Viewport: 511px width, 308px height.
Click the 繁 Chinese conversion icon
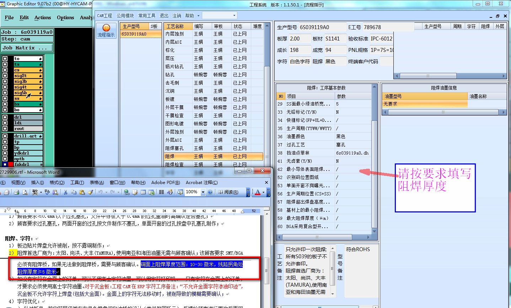35,192
